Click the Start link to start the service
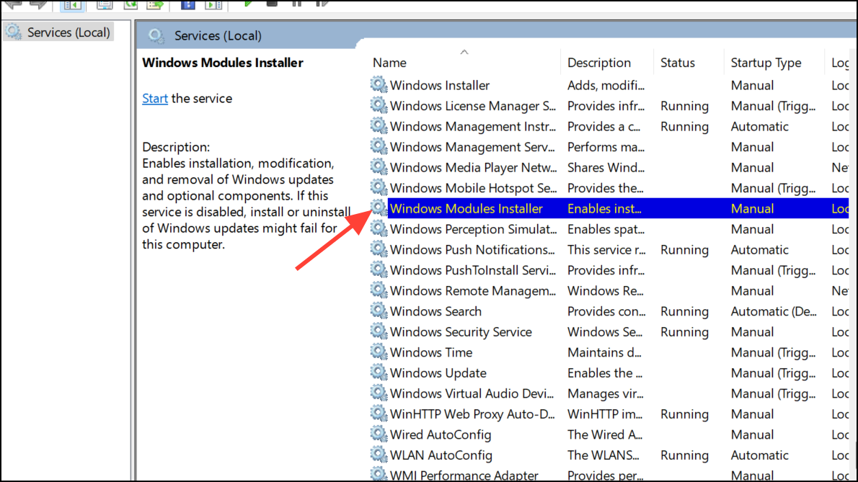This screenshot has width=858, height=482. click(155, 99)
